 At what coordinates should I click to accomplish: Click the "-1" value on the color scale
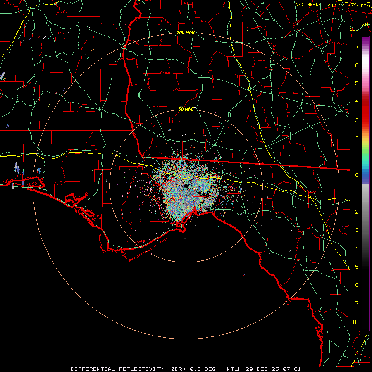coord(355,193)
